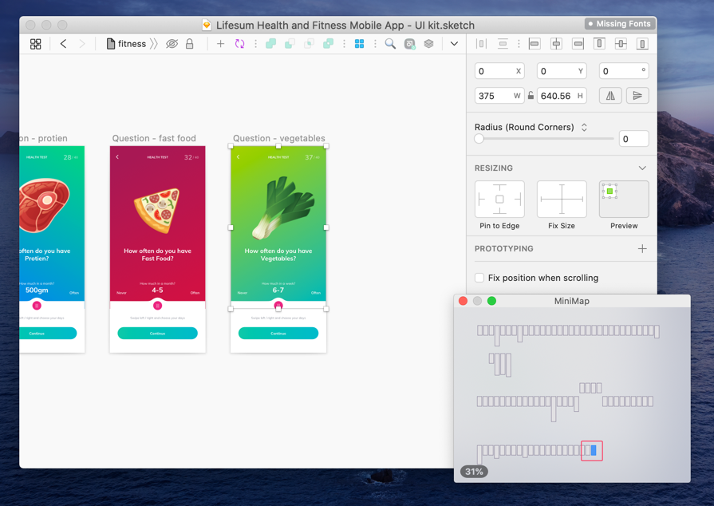The width and height of the screenshot is (714, 506).
Task: Click the stacked layers icon
Action: tap(428, 44)
